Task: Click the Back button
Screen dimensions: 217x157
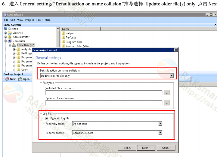Action: click(127, 148)
